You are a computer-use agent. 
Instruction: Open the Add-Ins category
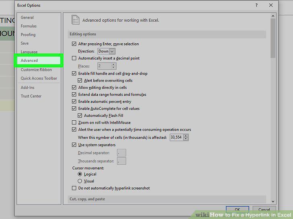[x=27, y=87]
